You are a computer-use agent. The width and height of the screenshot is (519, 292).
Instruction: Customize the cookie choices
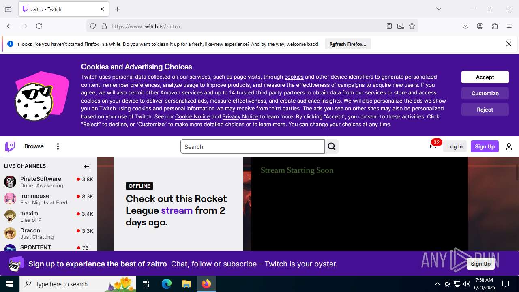485,93
